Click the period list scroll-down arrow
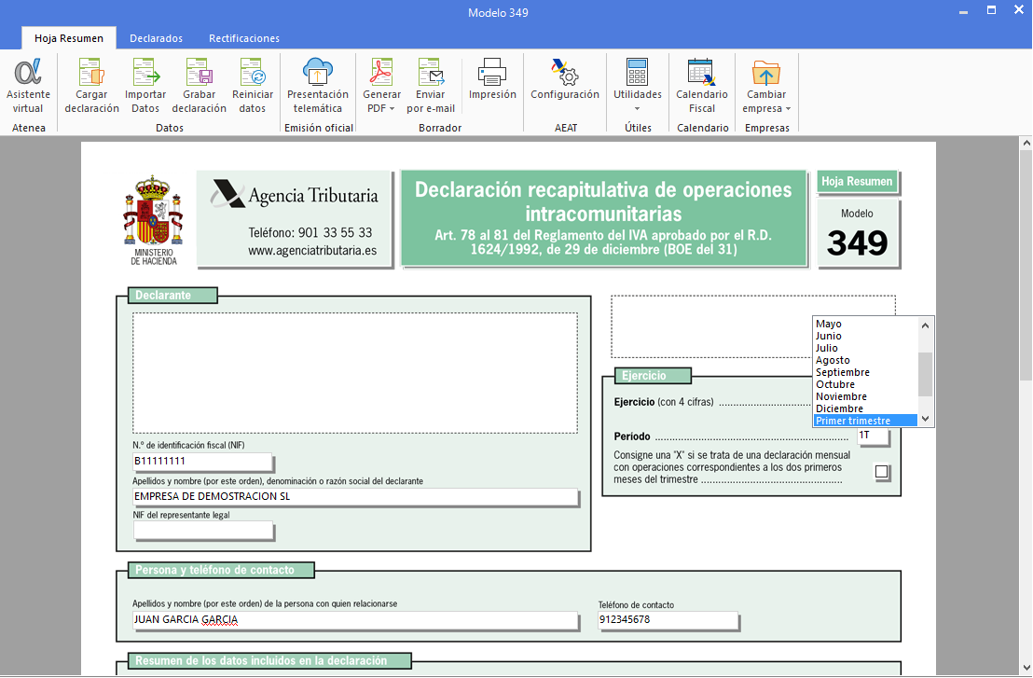 click(926, 419)
